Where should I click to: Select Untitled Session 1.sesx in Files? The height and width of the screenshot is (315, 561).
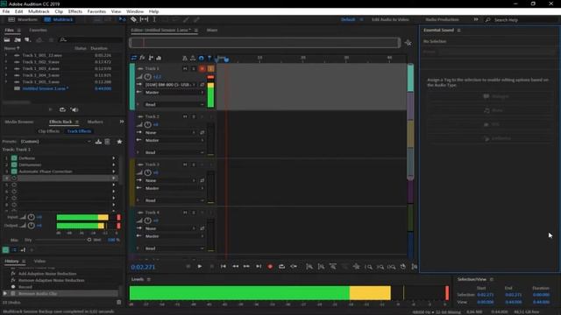[45, 88]
